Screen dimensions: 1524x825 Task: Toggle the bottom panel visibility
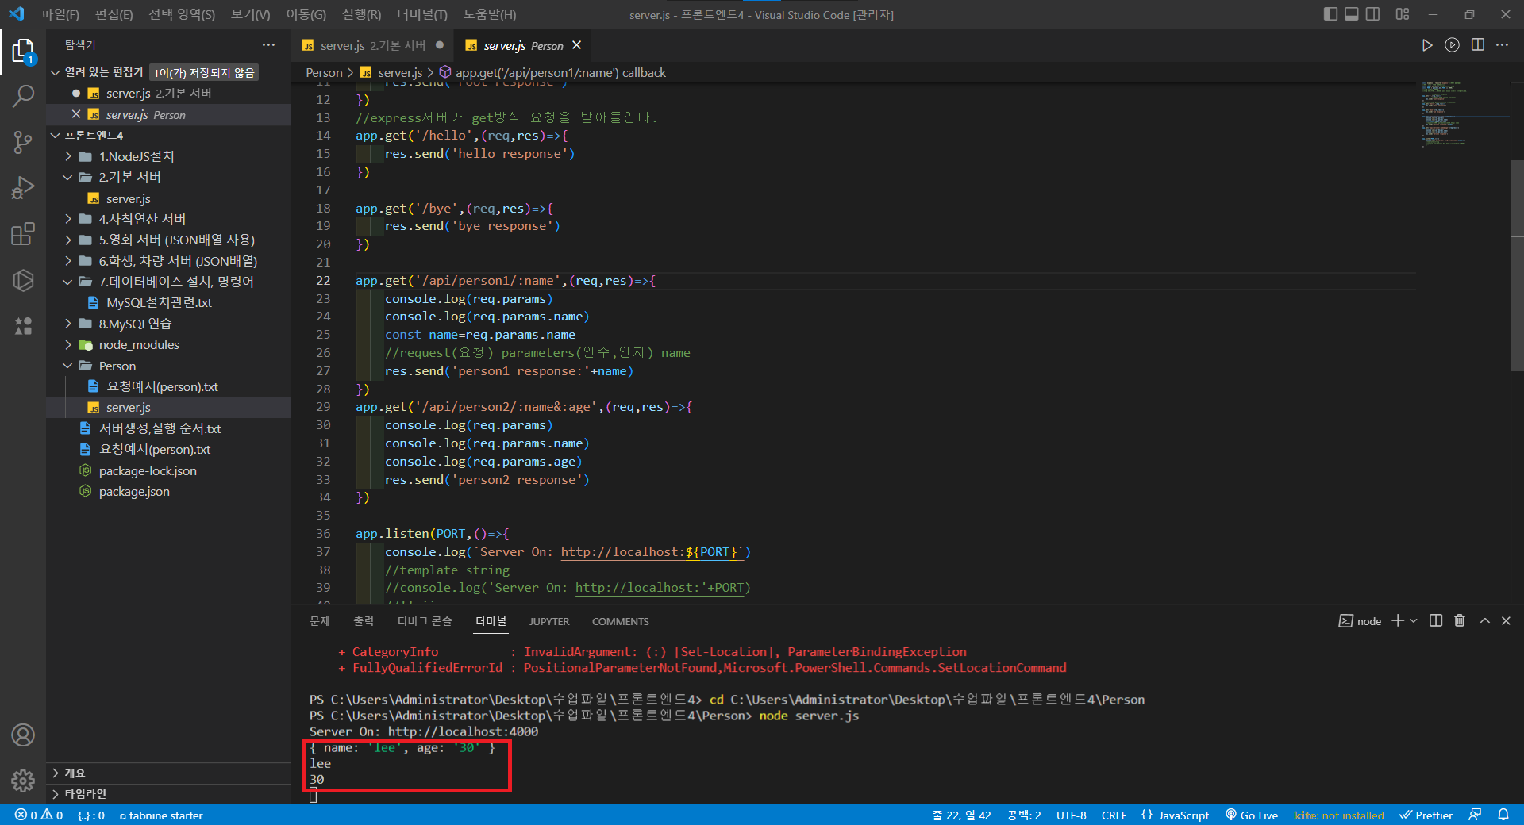1352,14
